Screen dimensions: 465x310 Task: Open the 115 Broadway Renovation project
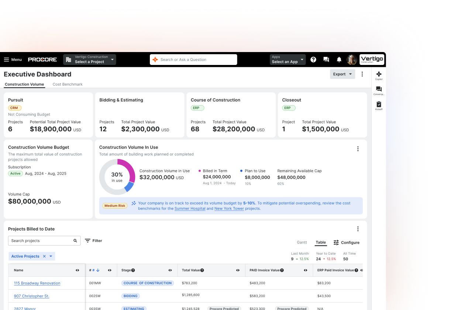click(37, 283)
